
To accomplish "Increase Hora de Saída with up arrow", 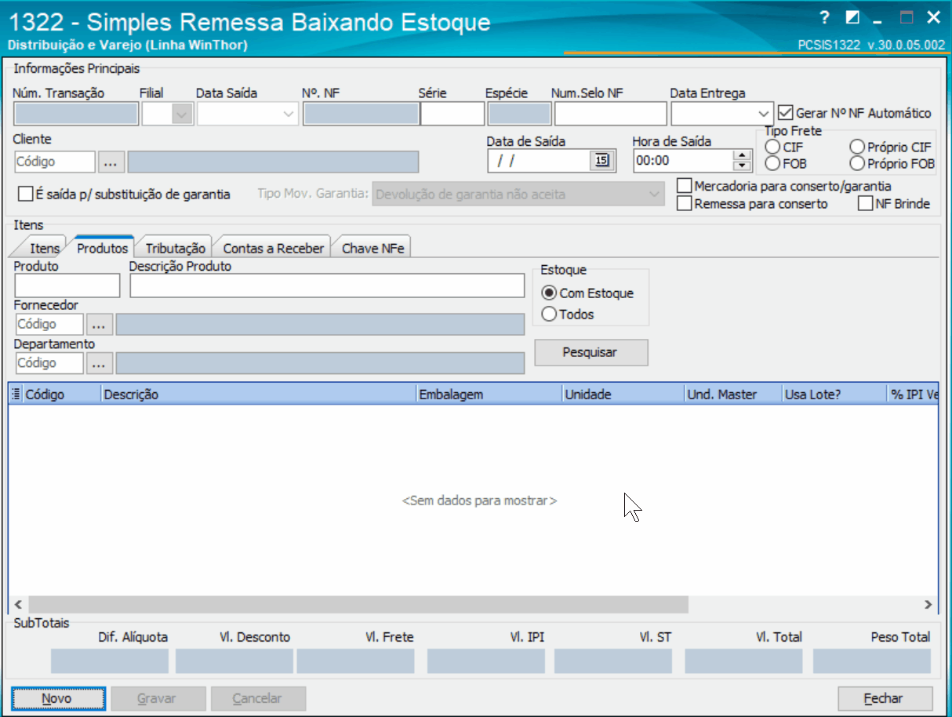I will pyautogui.click(x=742, y=155).
